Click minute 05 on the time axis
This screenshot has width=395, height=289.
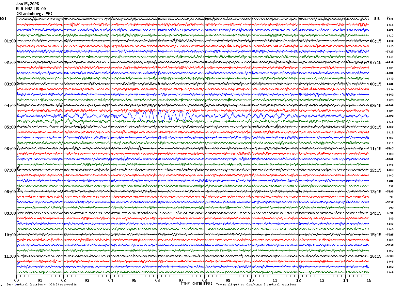tap(134, 281)
